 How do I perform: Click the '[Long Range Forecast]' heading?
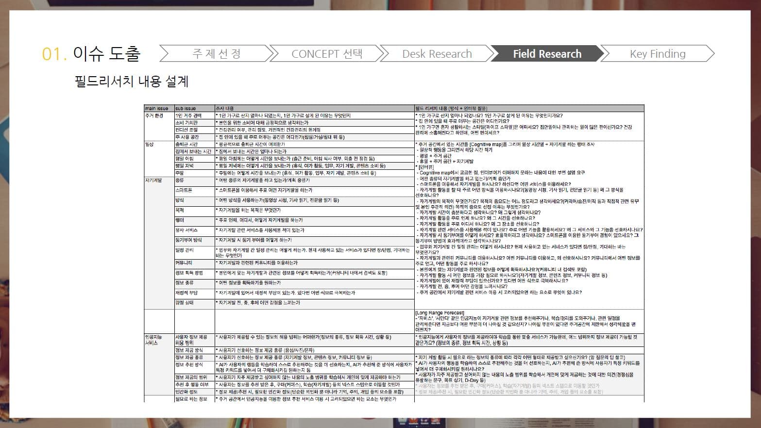pos(440,313)
